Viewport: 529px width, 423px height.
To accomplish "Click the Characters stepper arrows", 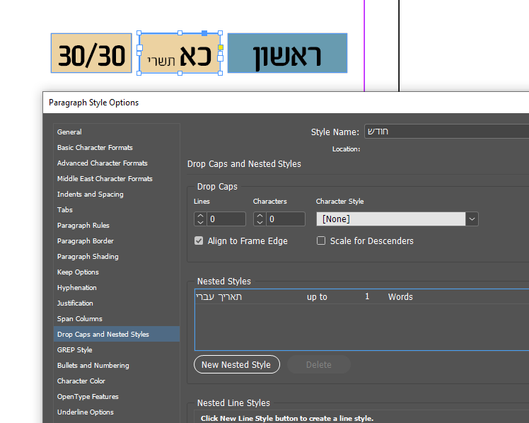I will tap(260, 219).
